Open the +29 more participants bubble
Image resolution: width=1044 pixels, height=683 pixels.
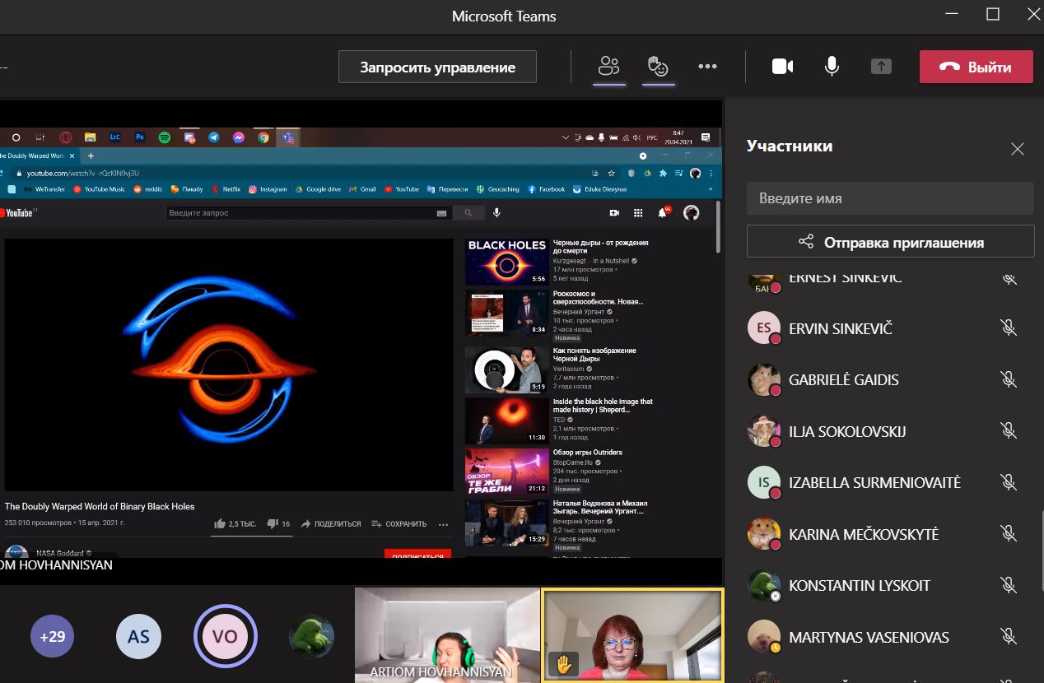click(53, 636)
